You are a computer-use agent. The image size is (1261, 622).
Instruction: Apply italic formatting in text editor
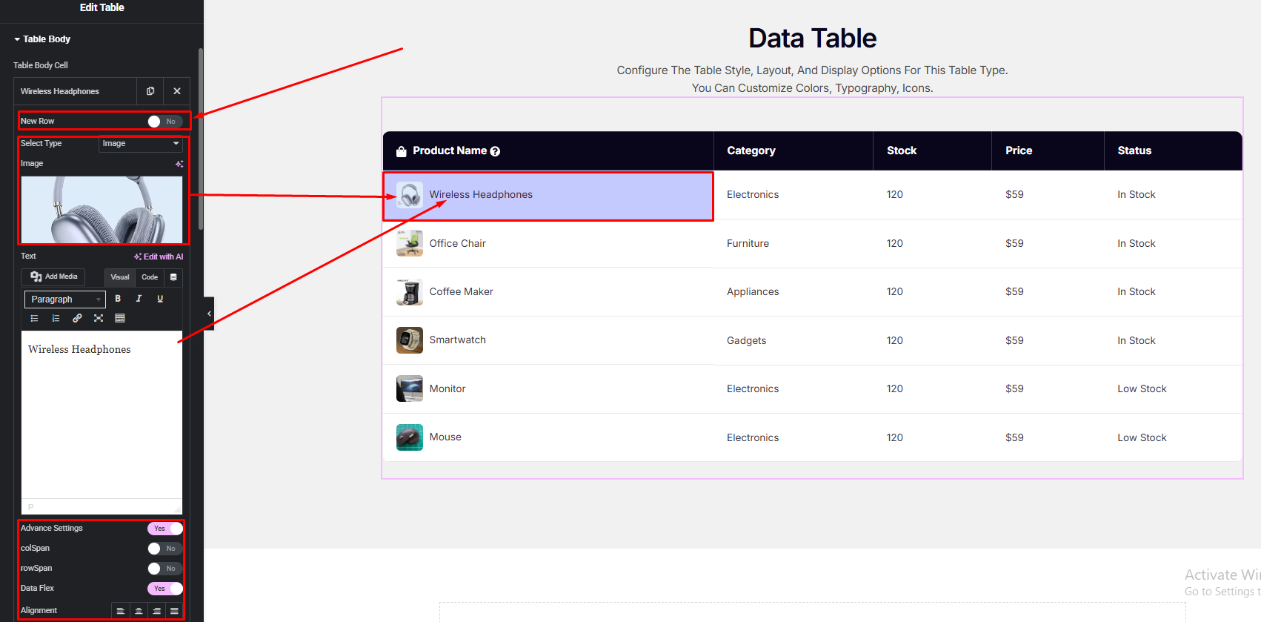[x=139, y=299]
